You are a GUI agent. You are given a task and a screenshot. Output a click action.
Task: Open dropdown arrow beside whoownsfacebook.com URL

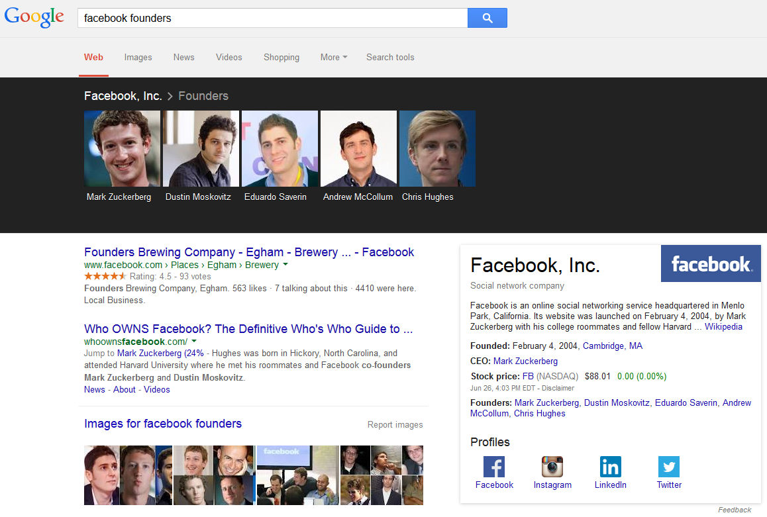point(194,342)
